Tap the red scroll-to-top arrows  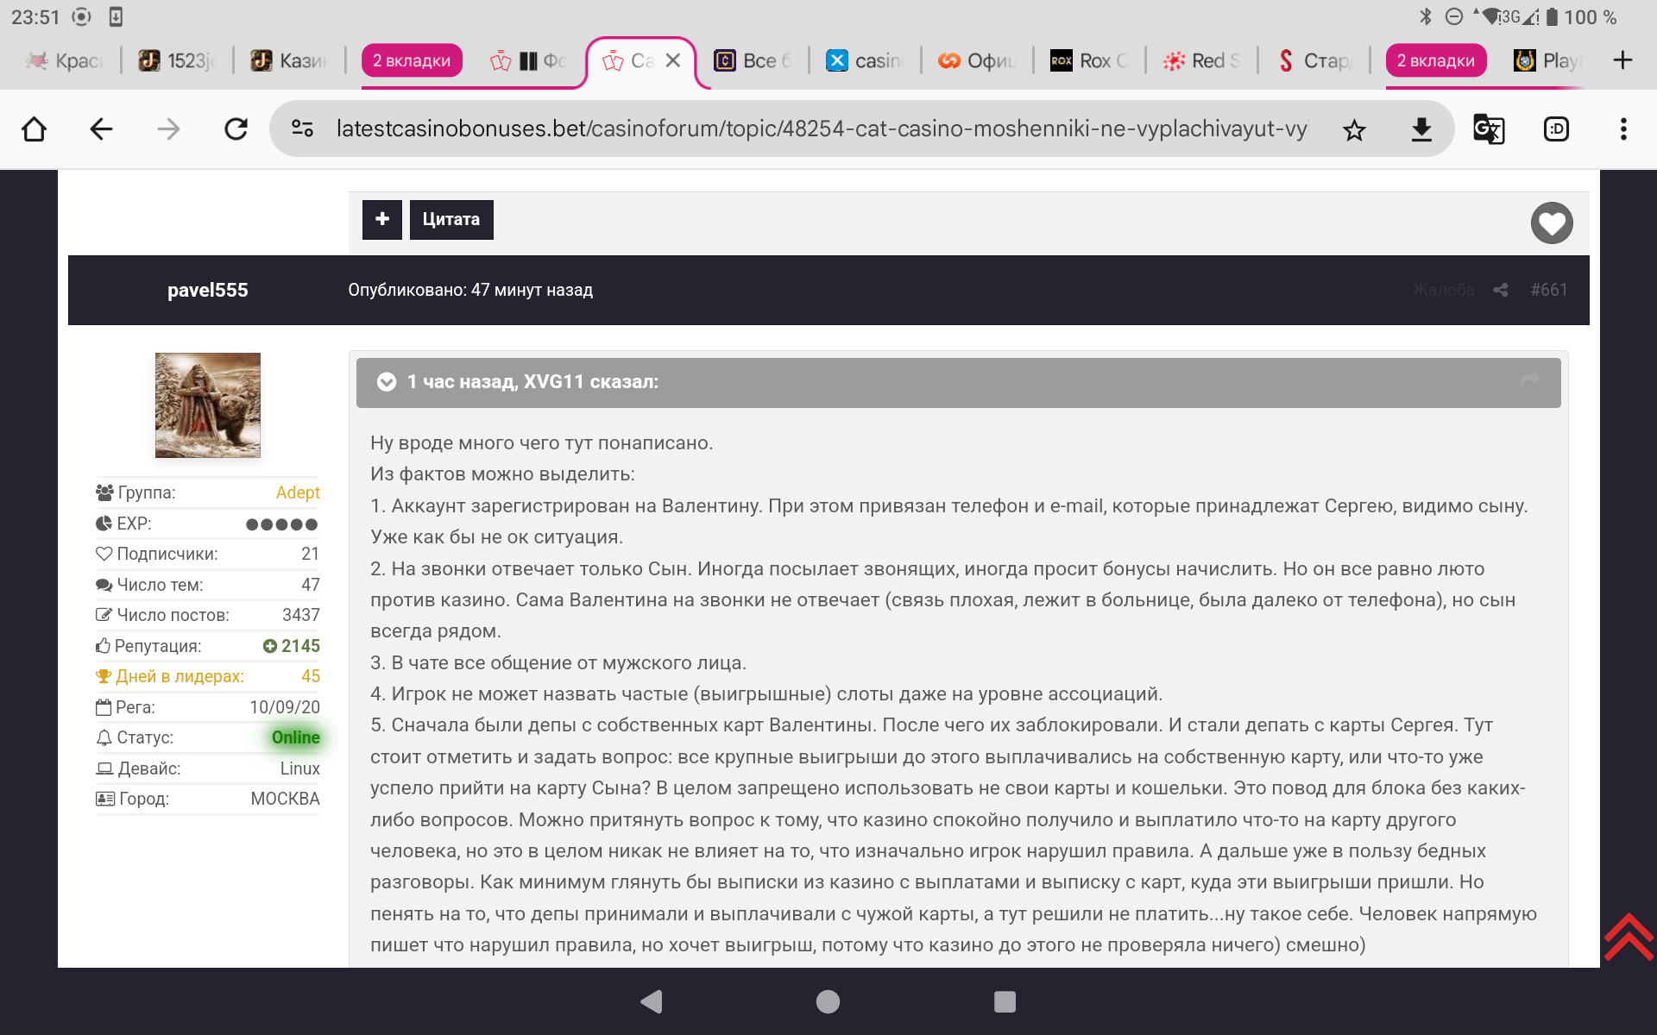tap(1628, 937)
